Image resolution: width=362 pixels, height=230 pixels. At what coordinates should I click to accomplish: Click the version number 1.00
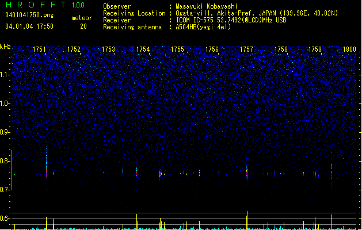(78, 5)
